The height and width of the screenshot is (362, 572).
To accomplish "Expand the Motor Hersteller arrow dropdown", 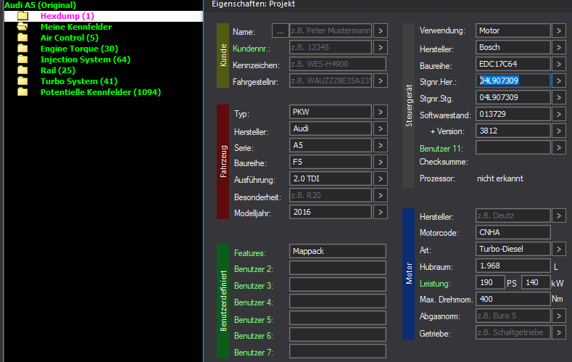I will [x=559, y=215].
